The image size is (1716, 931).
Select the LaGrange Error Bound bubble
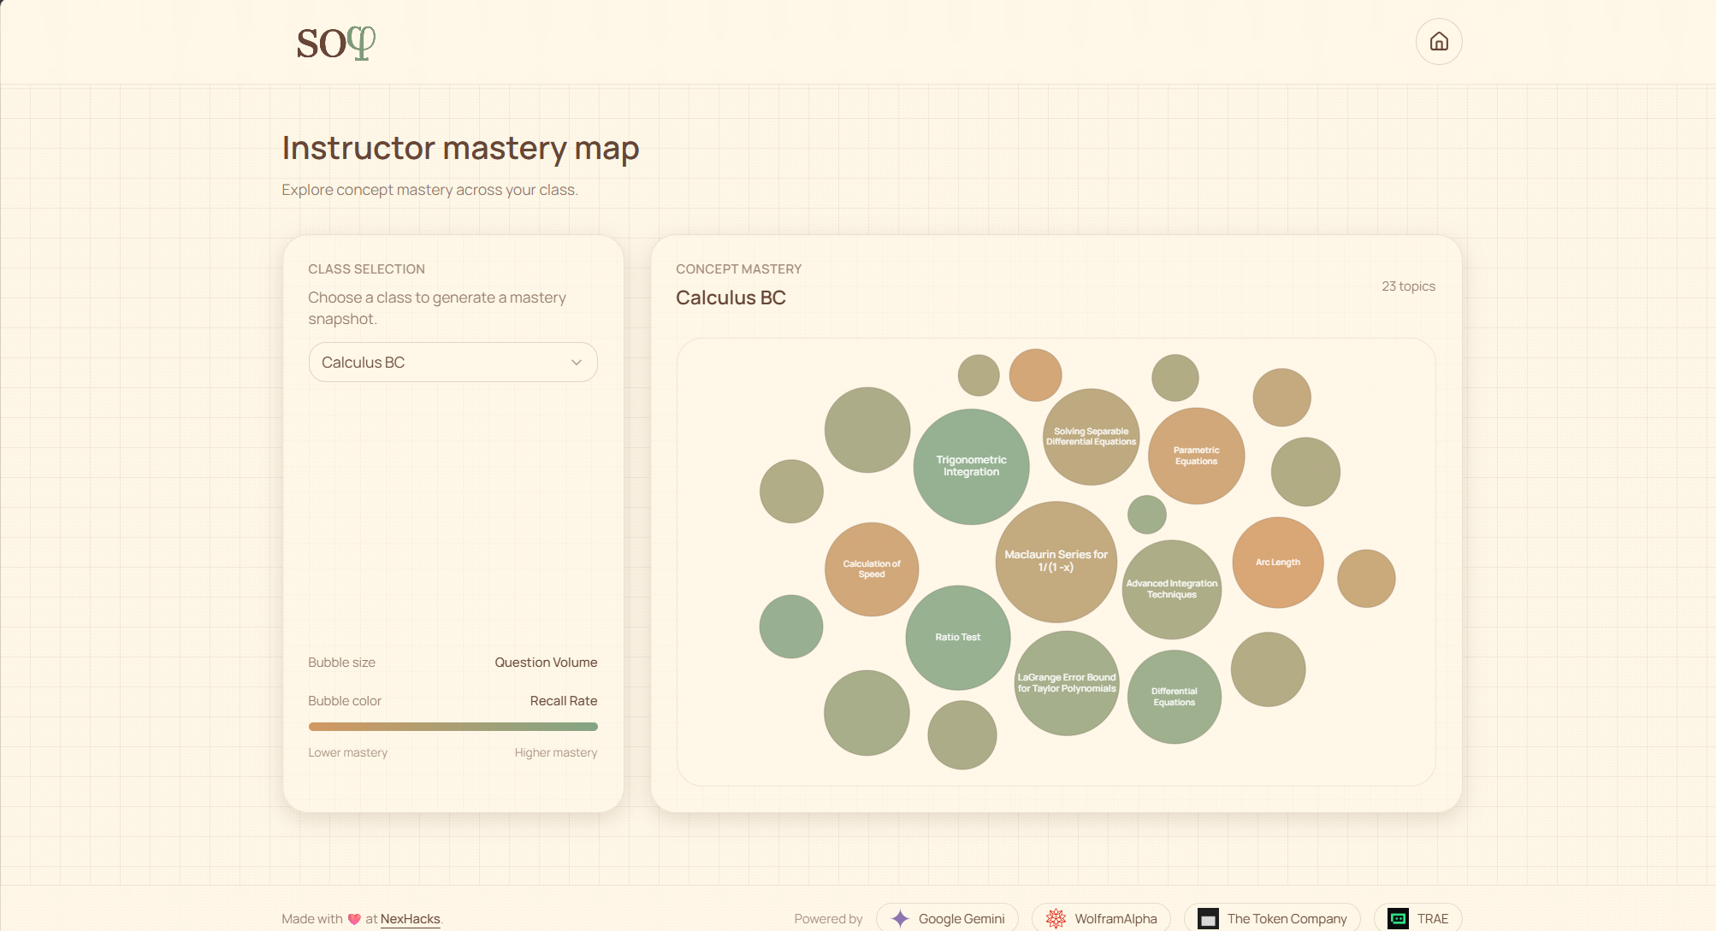pyautogui.click(x=1066, y=683)
